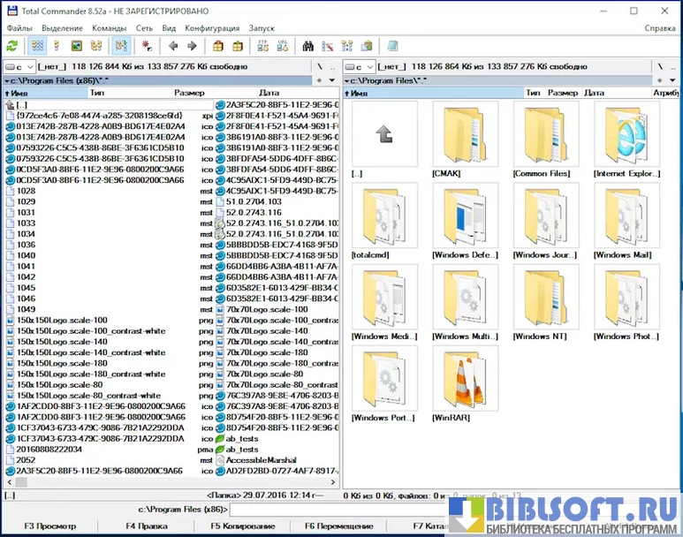Toggle thumbnail view mode in toolbar
683x537 pixels.
click(76, 46)
